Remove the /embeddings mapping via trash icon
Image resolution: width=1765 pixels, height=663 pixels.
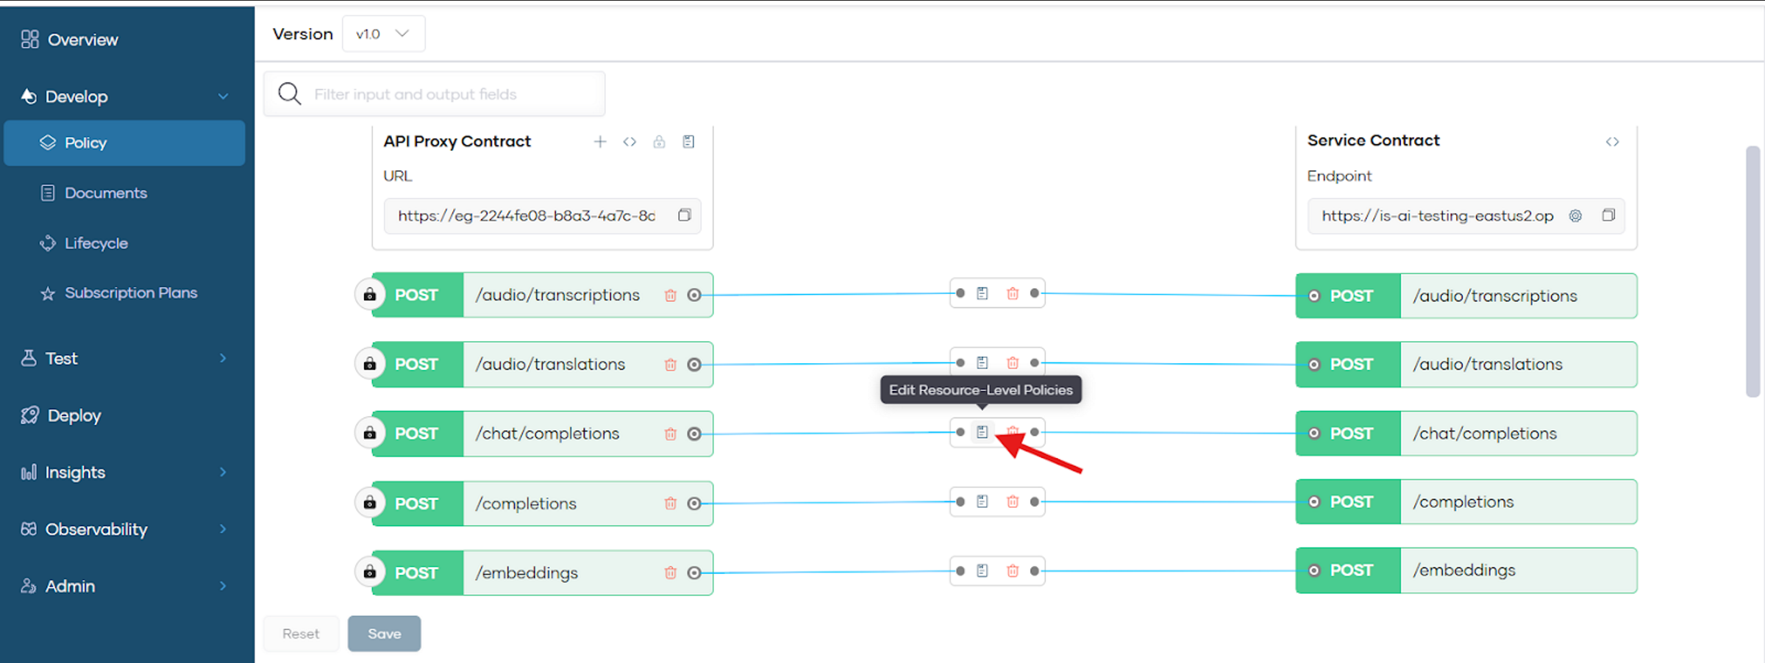(x=1013, y=571)
